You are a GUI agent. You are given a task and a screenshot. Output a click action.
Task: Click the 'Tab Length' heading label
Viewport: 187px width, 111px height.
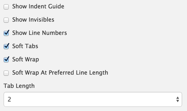(19, 86)
